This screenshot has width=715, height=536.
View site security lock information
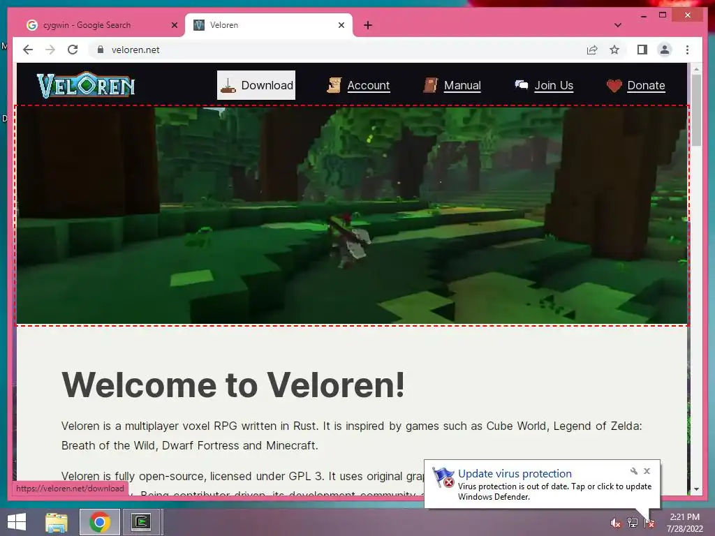(101, 50)
